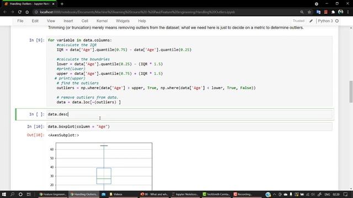Click the data.boxplot code cell
Viewport: 353px width, 198px height.
[x=189, y=127]
